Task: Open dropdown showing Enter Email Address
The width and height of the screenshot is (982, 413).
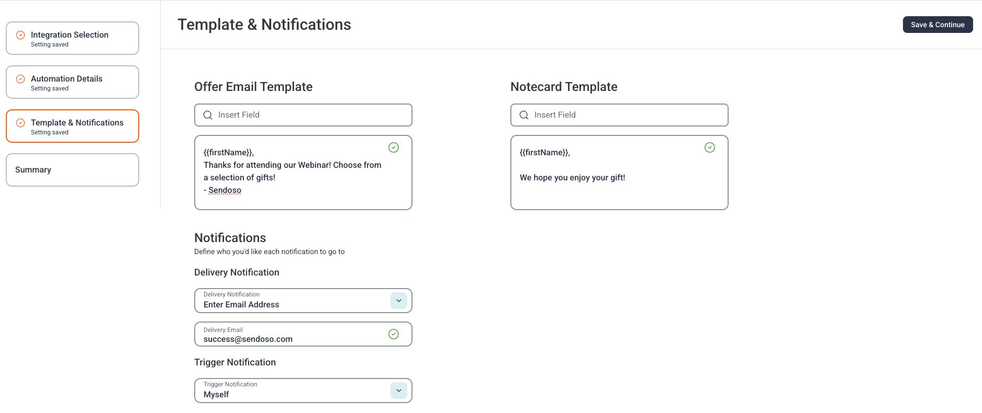Action: coord(303,301)
